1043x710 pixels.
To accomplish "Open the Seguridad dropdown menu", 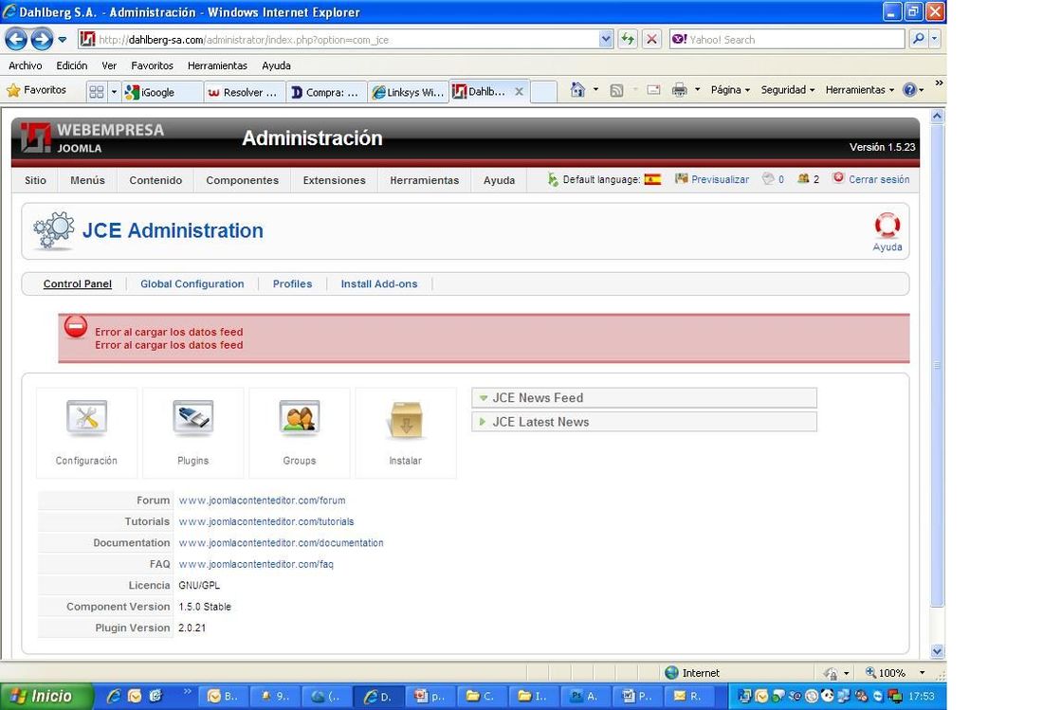I will click(x=788, y=90).
